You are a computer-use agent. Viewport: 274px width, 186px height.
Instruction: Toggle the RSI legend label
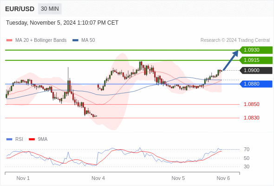tap(19, 139)
